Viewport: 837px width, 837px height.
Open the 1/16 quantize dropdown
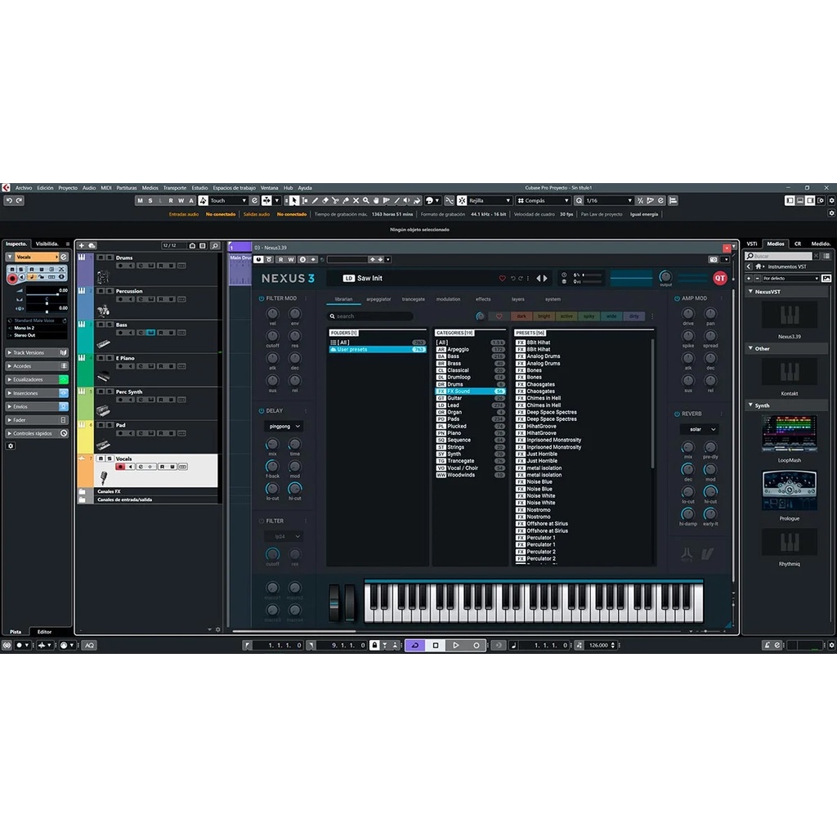(609, 201)
